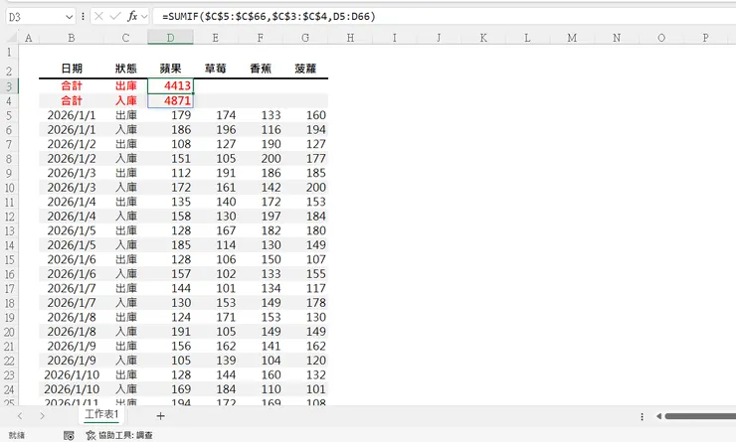The width and height of the screenshot is (736, 442).
Task: Click value 101 in row 24
Action: [x=305, y=389]
